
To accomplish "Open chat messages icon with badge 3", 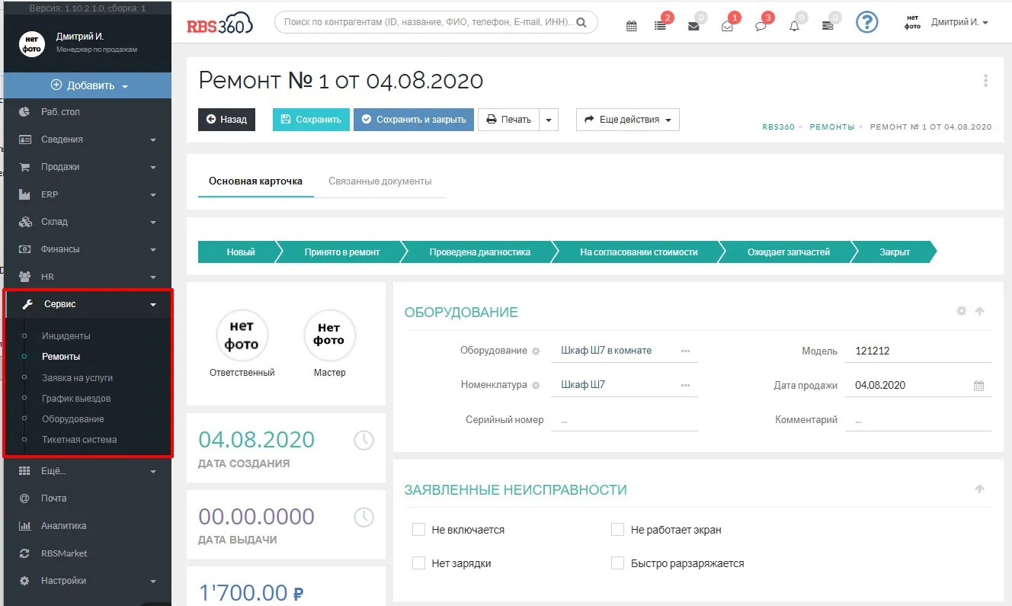I will pos(760,26).
